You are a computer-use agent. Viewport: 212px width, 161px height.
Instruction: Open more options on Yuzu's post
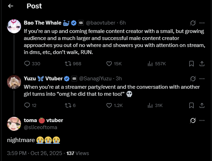click(202, 79)
